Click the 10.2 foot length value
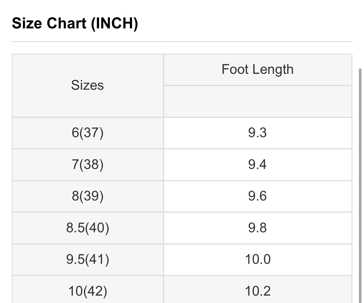This screenshot has height=303, width=364. click(257, 291)
